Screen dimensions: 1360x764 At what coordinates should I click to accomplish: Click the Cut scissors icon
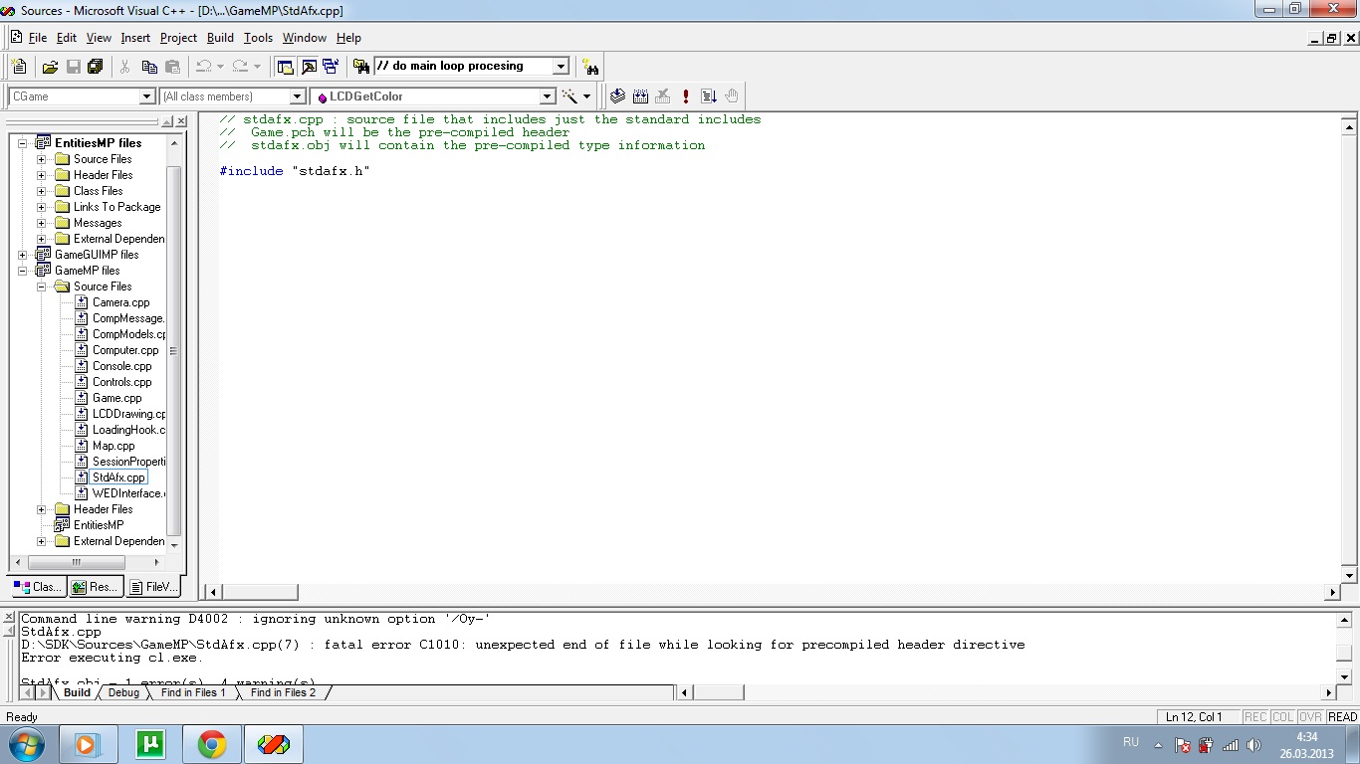(125, 67)
